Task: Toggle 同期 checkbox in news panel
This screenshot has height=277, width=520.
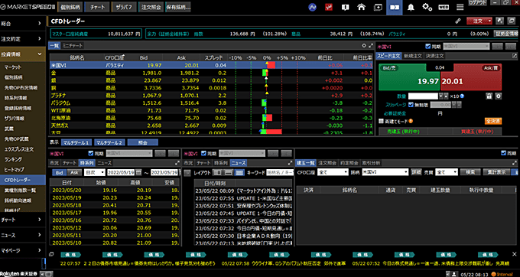Action: coord(203,153)
